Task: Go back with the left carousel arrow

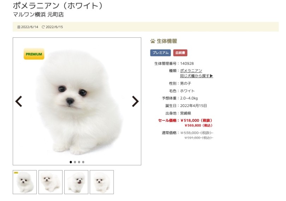Action: (19, 101)
